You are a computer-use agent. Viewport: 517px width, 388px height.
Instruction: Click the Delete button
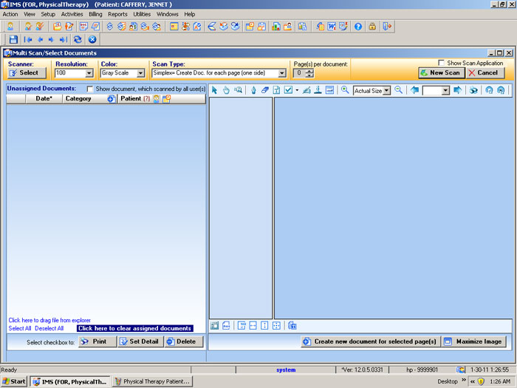tap(184, 341)
